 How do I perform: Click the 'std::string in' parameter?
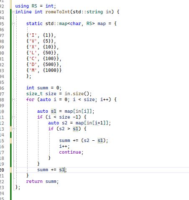(x=92, y=12)
